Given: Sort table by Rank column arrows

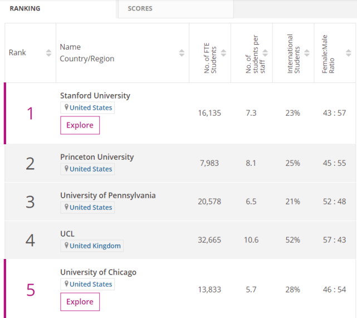Looking at the screenshot, I should coord(47,53).
